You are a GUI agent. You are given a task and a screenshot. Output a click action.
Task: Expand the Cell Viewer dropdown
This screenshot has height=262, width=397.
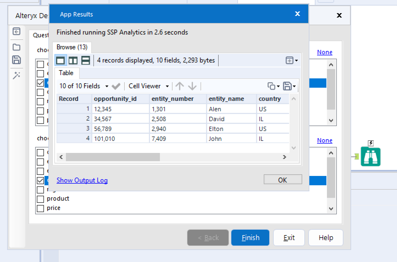pyautogui.click(x=148, y=86)
